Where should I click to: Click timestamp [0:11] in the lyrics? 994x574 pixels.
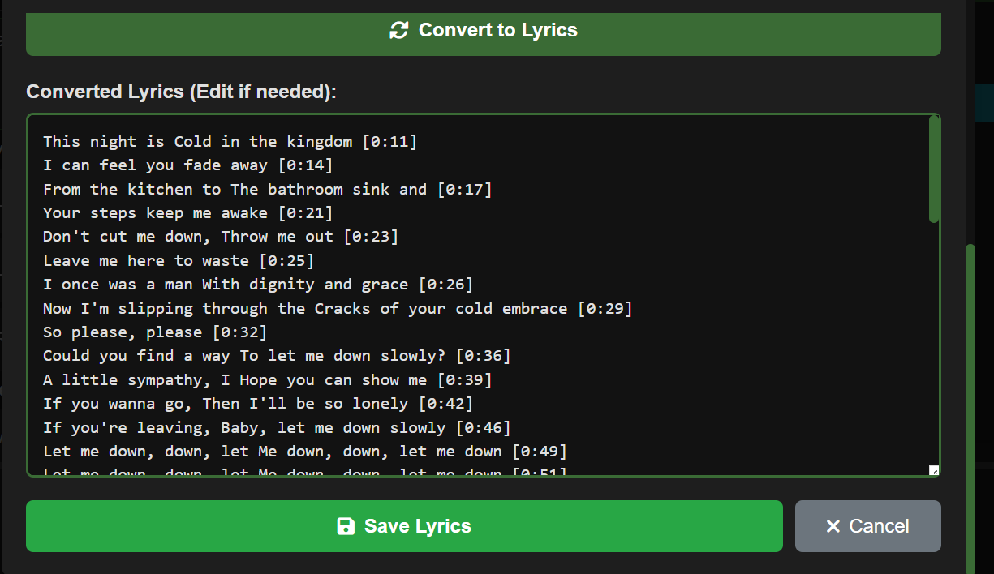pos(389,142)
